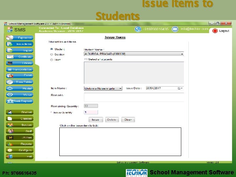Open the Bank Deposit building icon
Viewport: 236px width, 177px height.
coord(10,101)
